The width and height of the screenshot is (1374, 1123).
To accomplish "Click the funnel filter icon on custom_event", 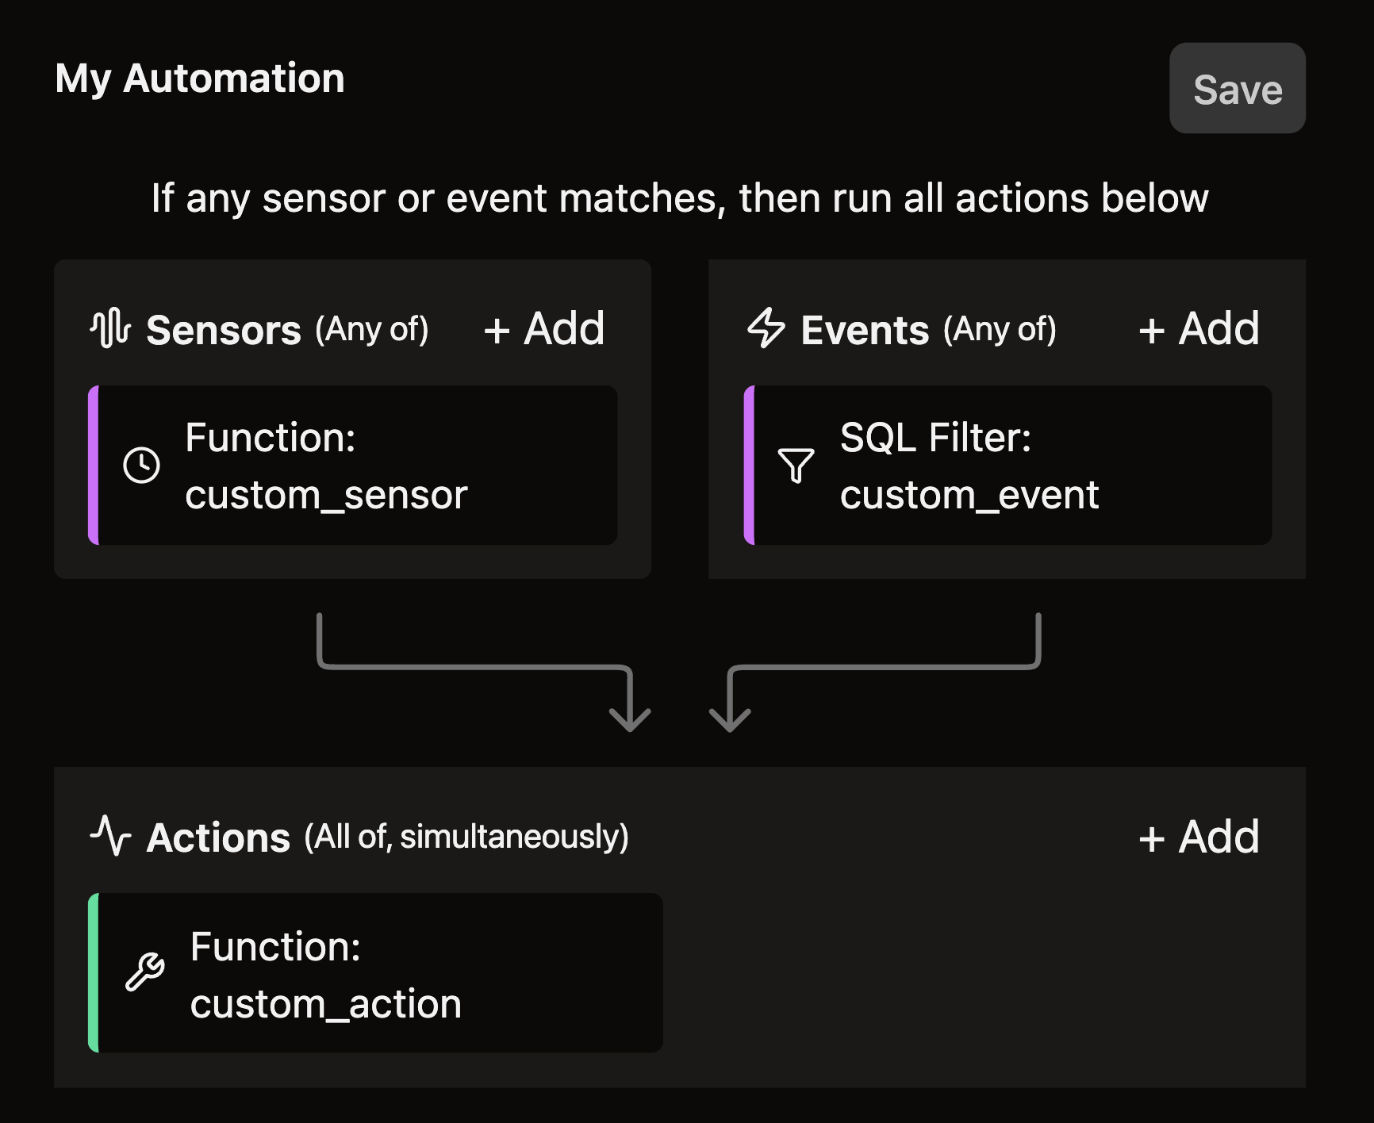I will click(796, 465).
